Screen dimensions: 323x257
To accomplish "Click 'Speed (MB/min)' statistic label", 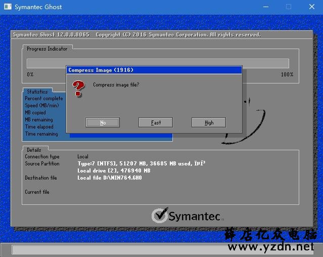I will [42, 106].
